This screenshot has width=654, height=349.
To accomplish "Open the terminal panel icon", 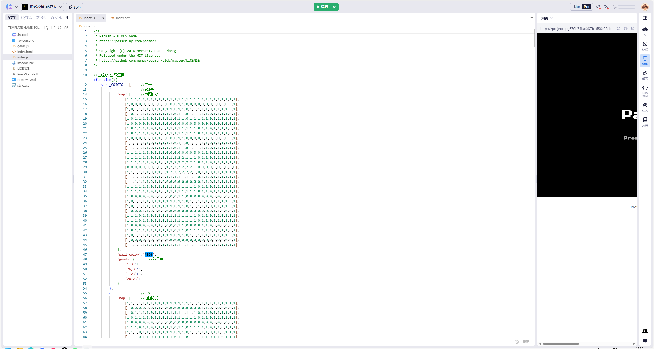I will tap(645, 44).
